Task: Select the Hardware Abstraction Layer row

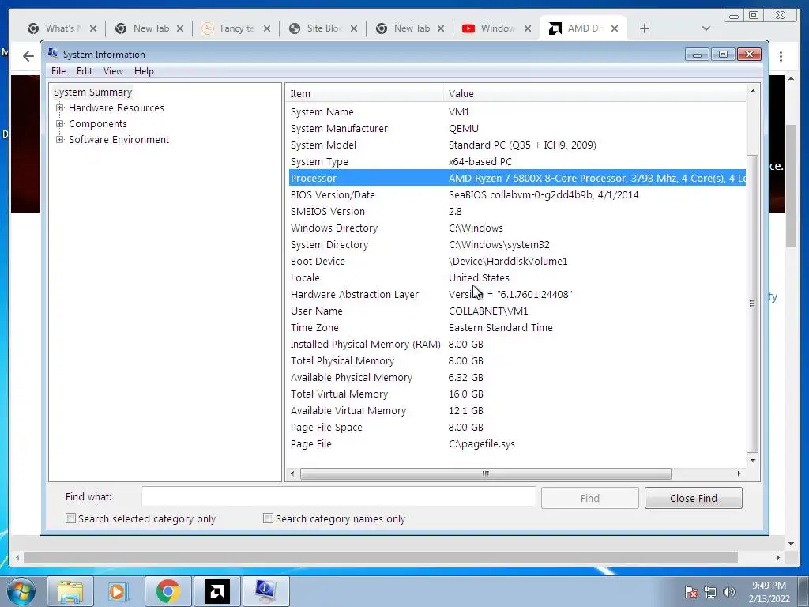Action: pyautogui.click(x=517, y=294)
